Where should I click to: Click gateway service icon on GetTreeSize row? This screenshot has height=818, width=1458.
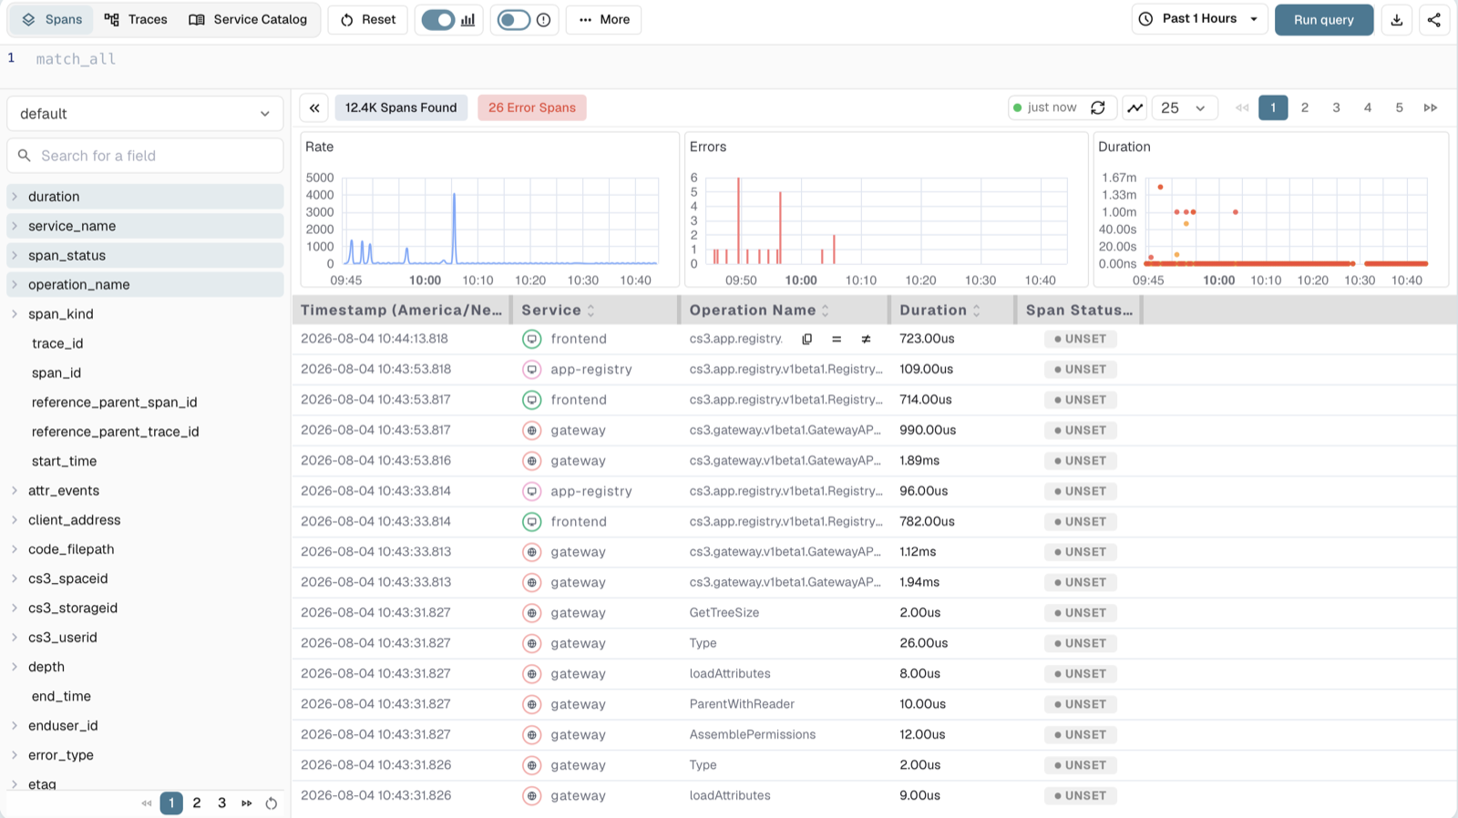pos(531,613)
